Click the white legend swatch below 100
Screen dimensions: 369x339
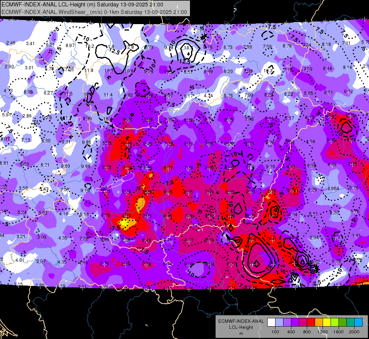[271, 322]
